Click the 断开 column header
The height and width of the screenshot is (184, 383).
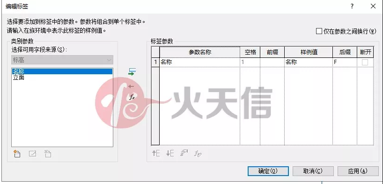coord(365,52)
